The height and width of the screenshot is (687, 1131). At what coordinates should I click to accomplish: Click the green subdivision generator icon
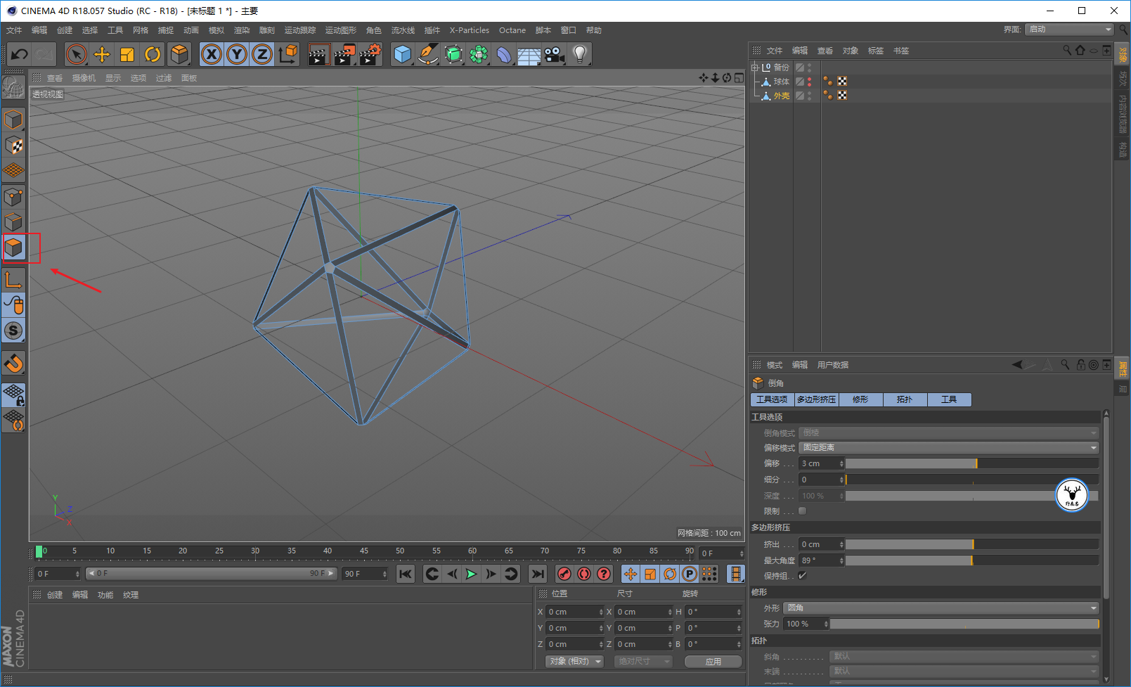[453, 54]
